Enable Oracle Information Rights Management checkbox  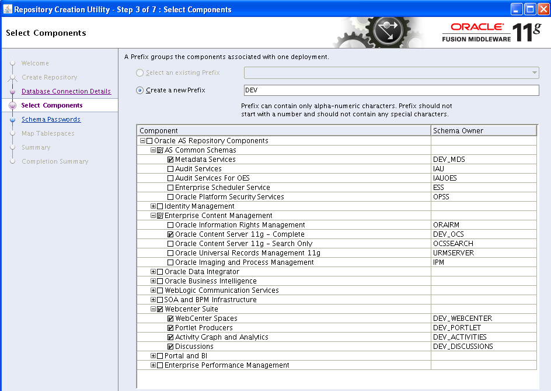click(170, 225)
